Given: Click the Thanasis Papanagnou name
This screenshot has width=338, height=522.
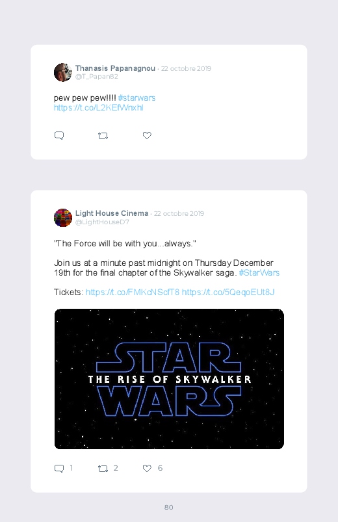Looking at the screenshot, I should tap(115, 68).
